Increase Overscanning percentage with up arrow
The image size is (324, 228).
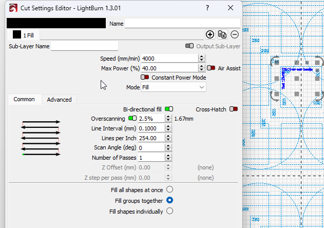[168, 117]
